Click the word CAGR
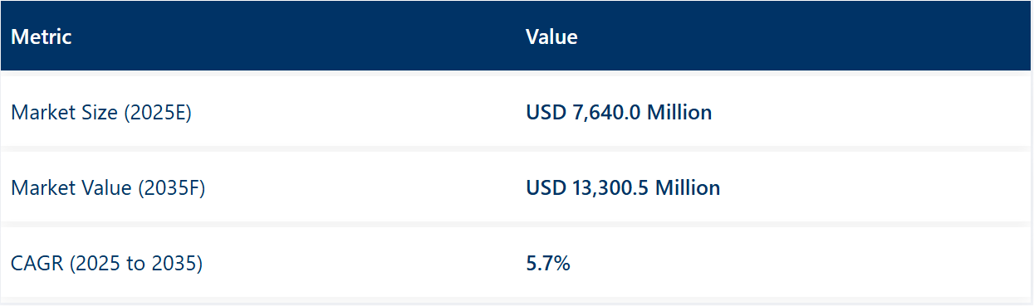The height and width of the screenshot is (306, 1034). (37, 264)
